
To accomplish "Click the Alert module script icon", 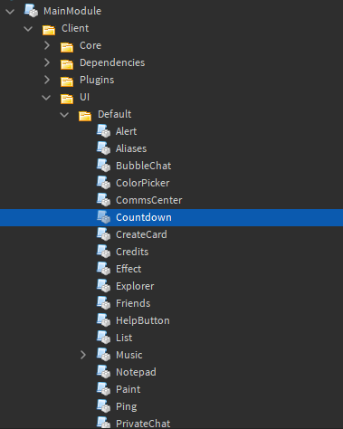I will click(x=103, y=131).
